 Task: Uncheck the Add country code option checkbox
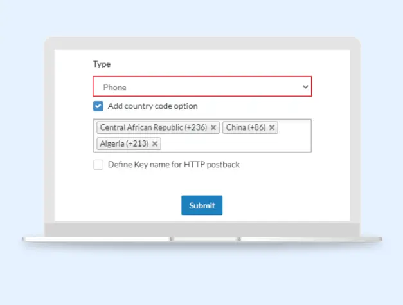(x=98, y=106)
